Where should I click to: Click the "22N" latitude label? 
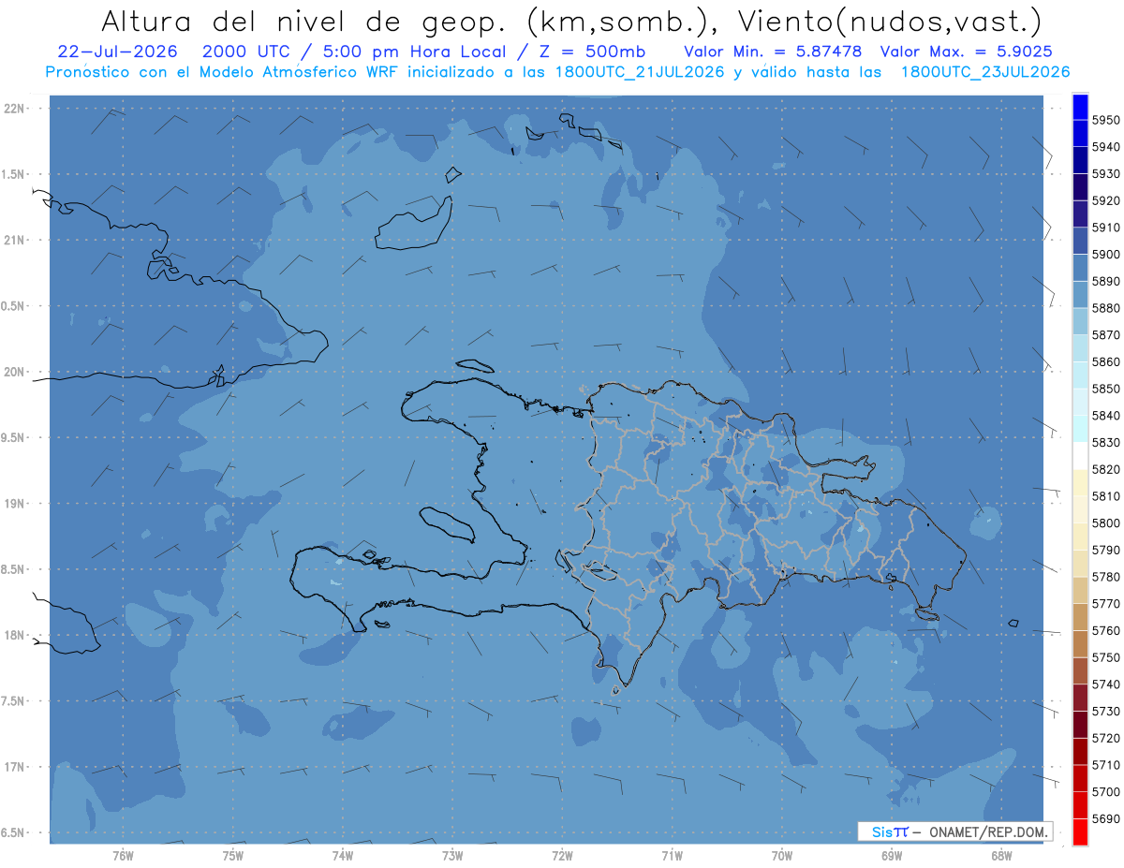14,108
